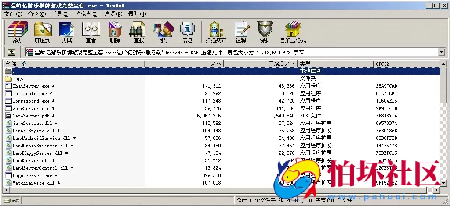Image resolution: width=450 pixels, height=206 pixels.
Task: Click size value 459,776
Action: coord(211,108)
